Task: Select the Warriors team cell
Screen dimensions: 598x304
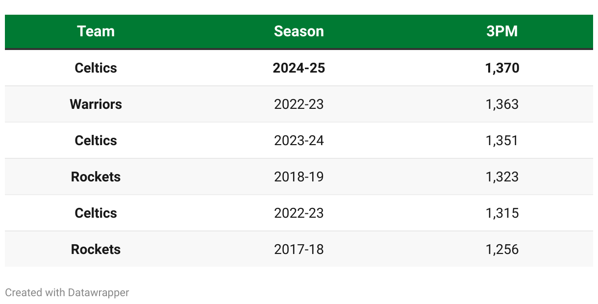Action: (96, 104)
